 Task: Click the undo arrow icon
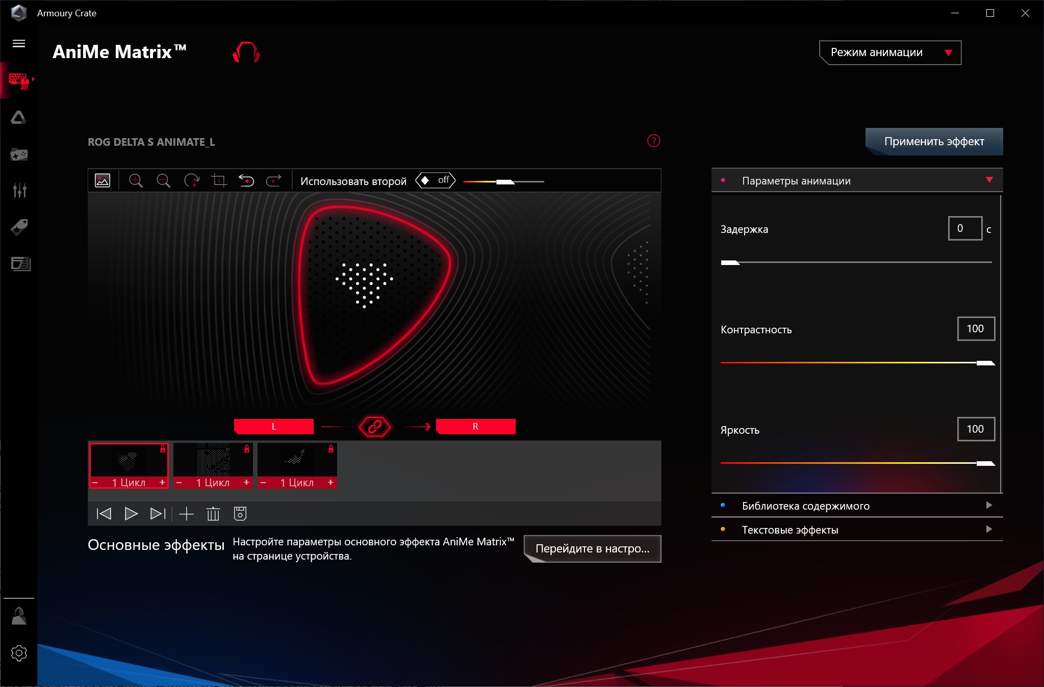246,180
